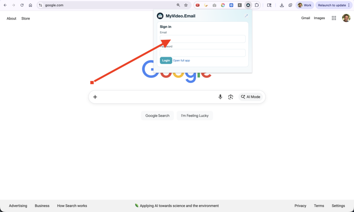Viewport: 354px width, 212px height.
Task: Focus the Password input field
Action: coord(203,53)
